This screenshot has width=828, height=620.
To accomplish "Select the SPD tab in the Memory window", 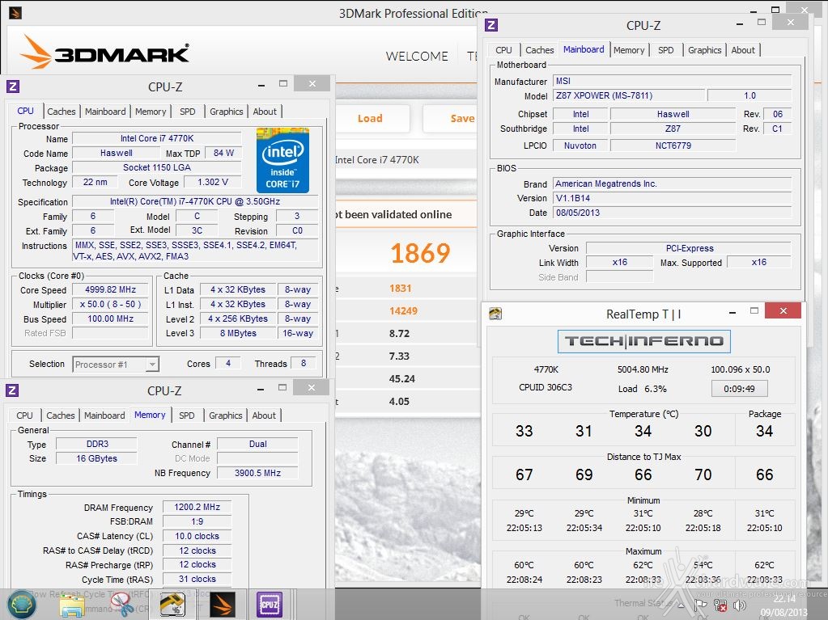I will [187, 415].
